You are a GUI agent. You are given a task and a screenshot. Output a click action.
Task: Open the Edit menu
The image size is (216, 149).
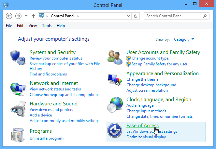click(x=20, y=26)
